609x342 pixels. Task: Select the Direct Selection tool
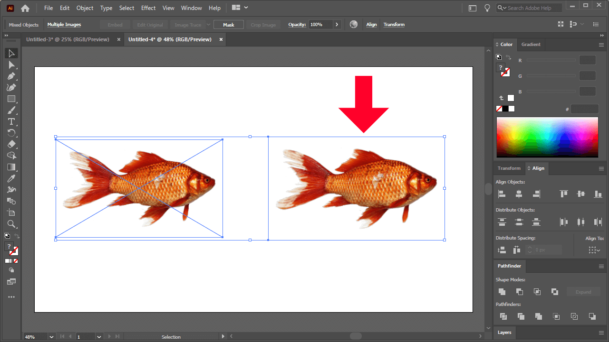[x=11, y=65]
